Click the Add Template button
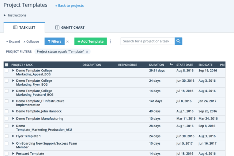This screenshot has width=234, height=156. tap(90, 41)
